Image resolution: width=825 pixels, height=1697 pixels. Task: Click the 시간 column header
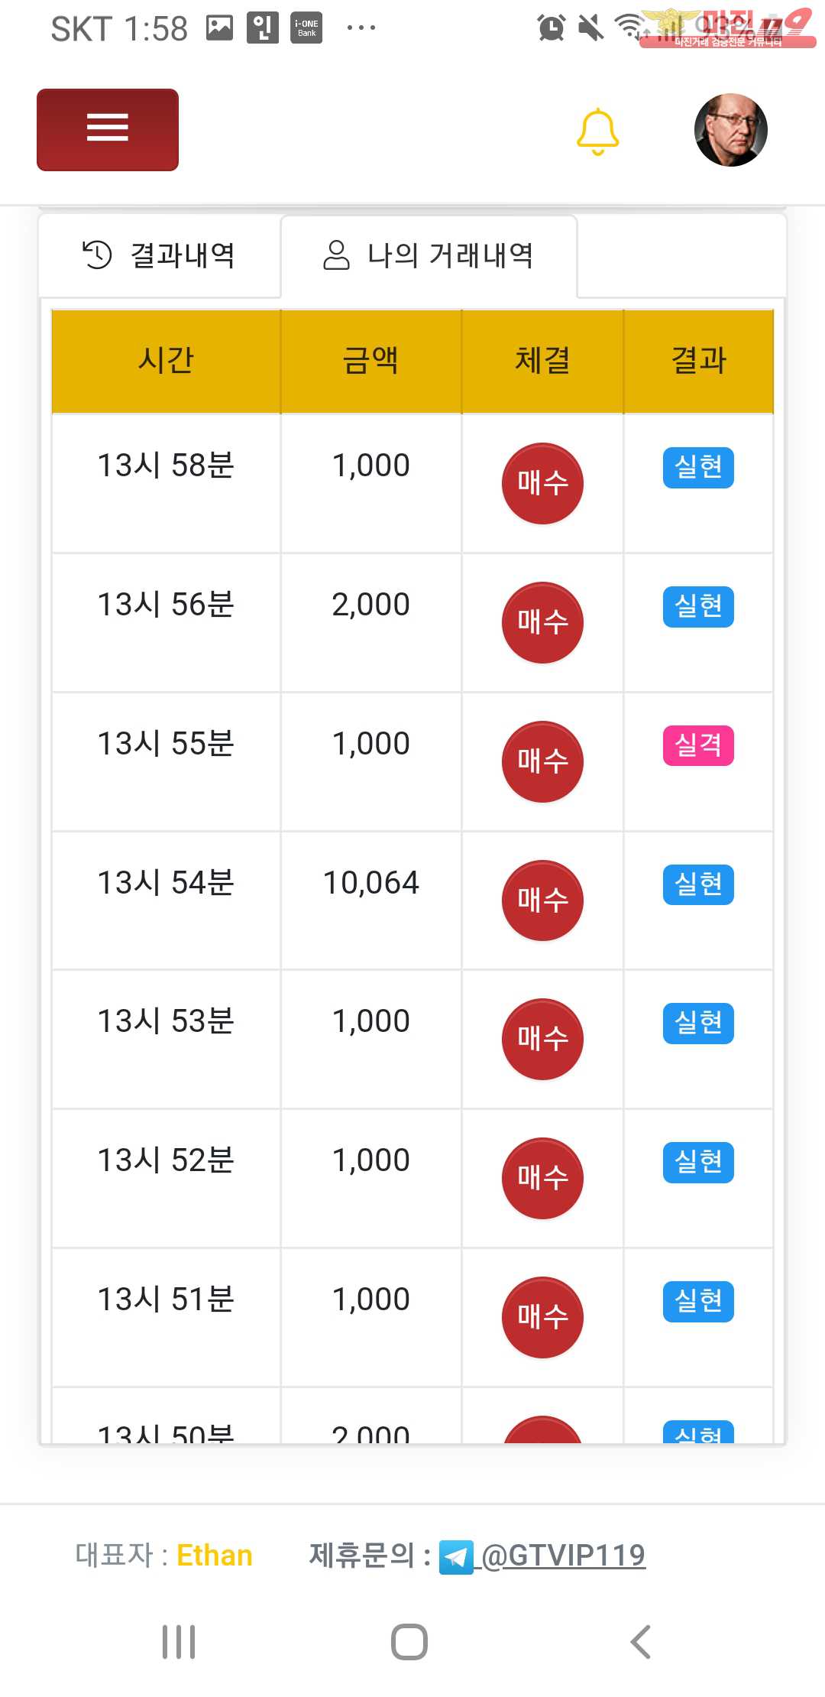(166, 361)
